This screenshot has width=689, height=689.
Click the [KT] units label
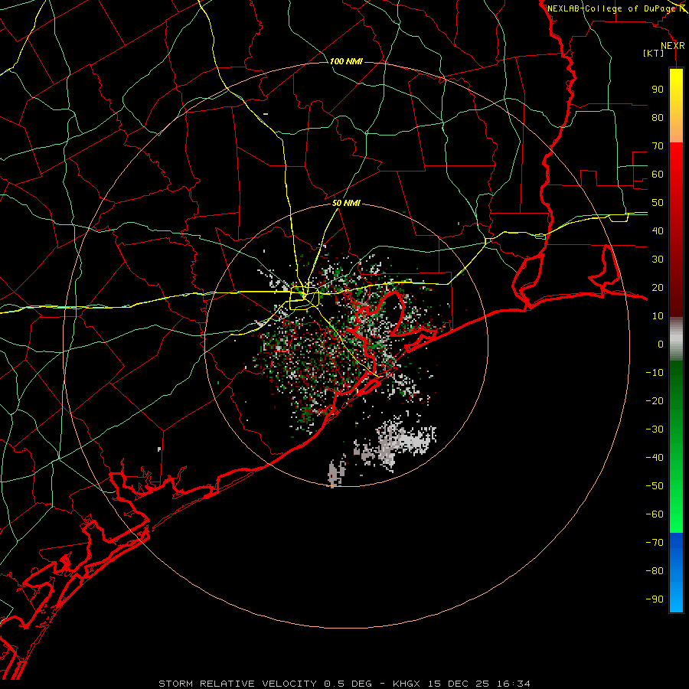click(654, 53)
